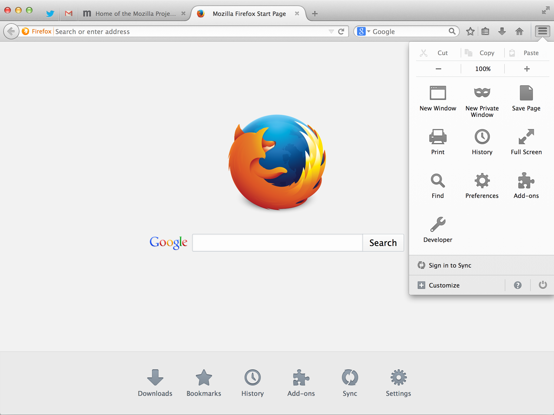Open the address bar history dropdown arrow

[x=331, y=32]
